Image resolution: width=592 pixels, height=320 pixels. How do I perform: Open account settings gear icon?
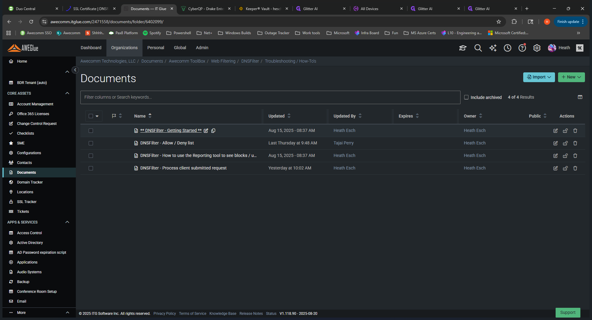coord(537,48)
